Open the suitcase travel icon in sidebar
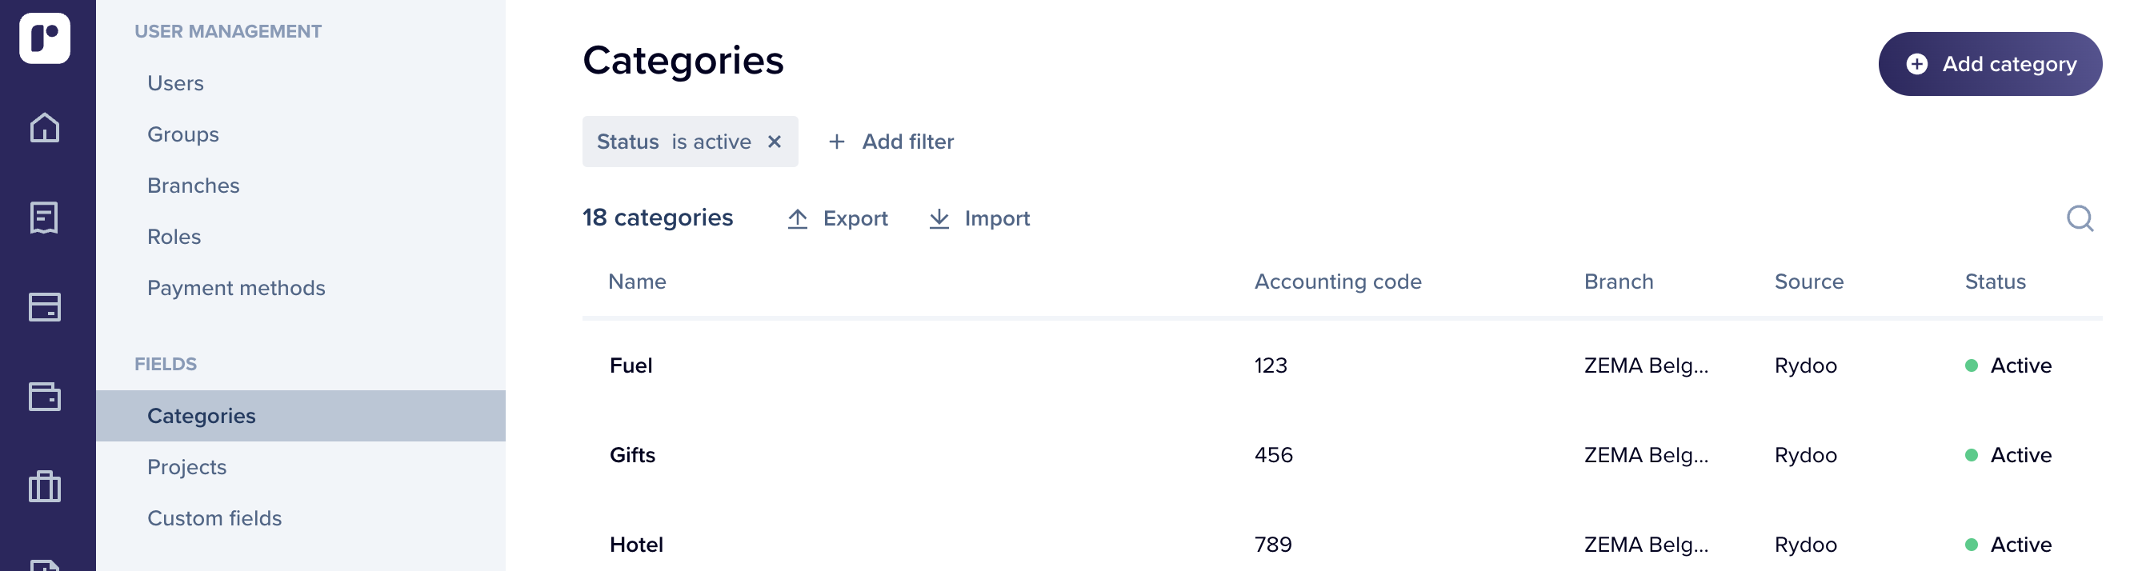Screen dimensions: 2154x571 [x=44, y=485]
